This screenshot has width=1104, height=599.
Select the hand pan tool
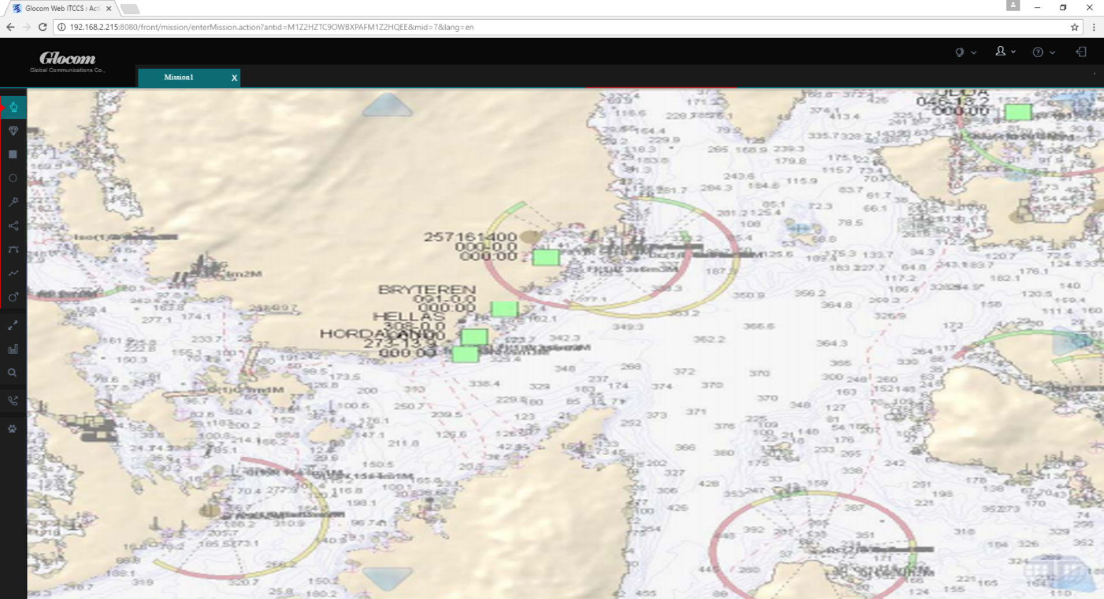(x=13, y=107)
